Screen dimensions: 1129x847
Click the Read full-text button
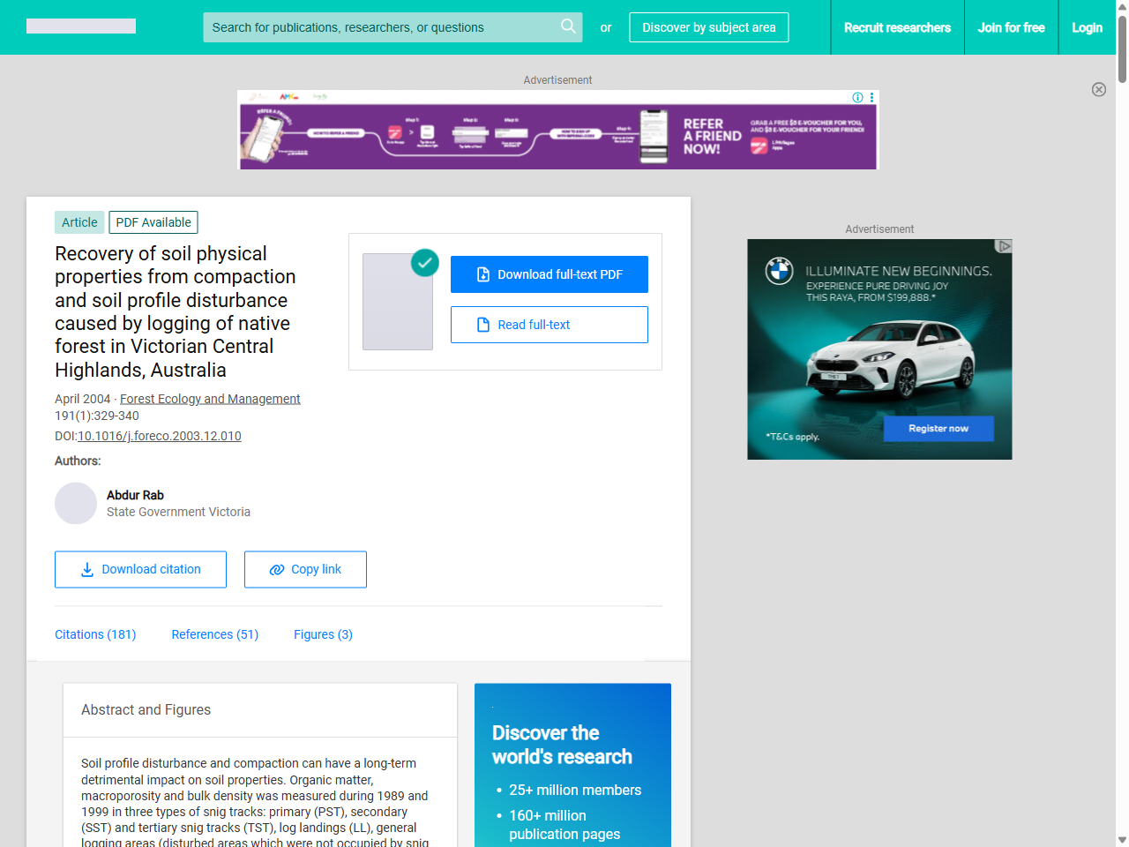549,325
